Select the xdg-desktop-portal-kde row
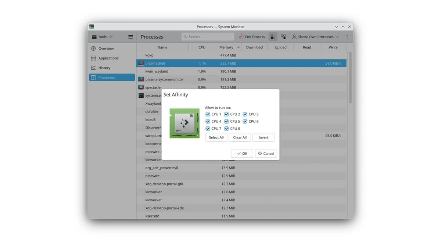The height and width of the screenshot is (248, 441). (x=241, y=208)
